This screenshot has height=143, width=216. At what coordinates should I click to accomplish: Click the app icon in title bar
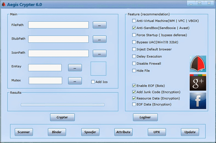(x=4, y=5)
